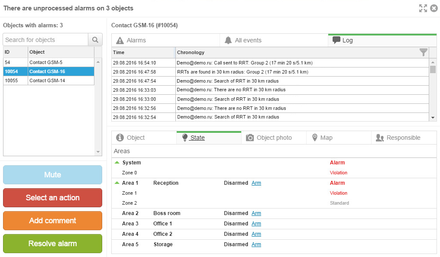Click the Object photo camera icon
The width and height of the screenshot is (440, 257).
pyautogui.click(x=250, y=138)
